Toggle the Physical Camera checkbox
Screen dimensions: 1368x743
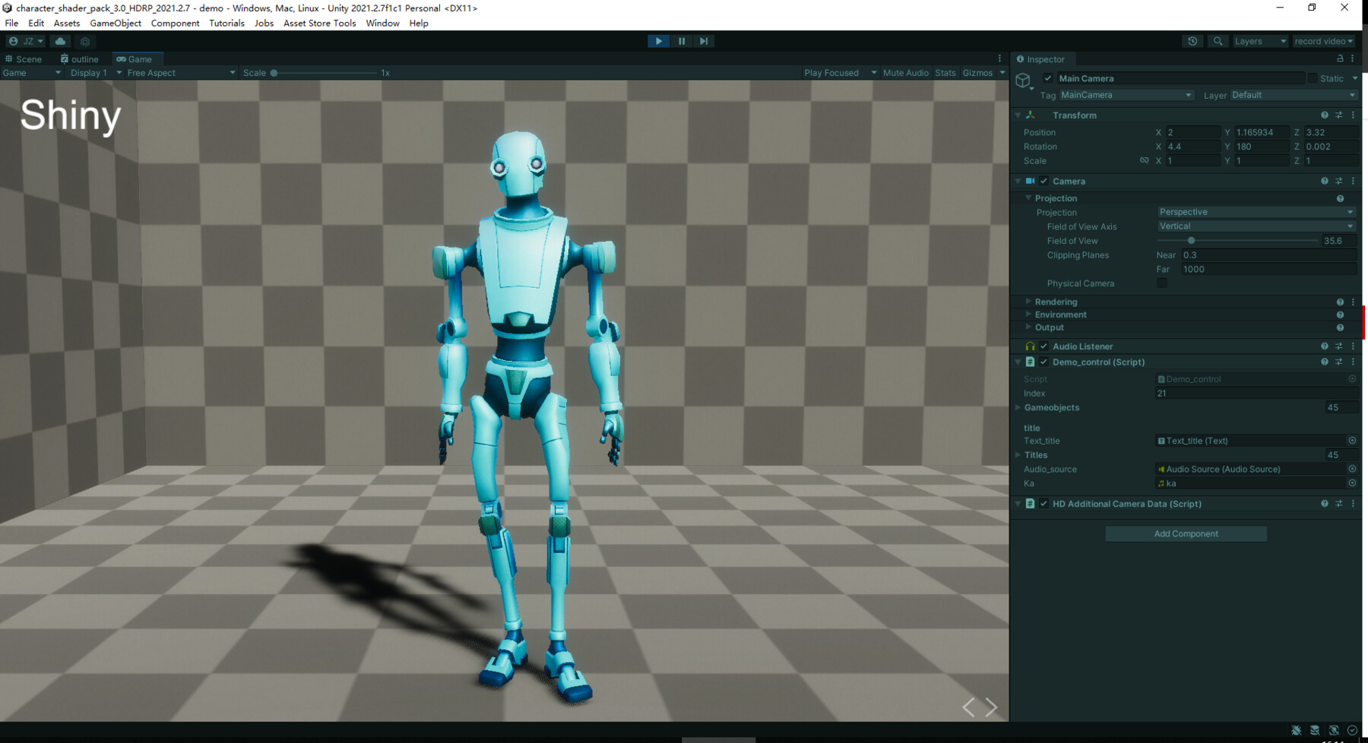click(x=1162, y=283)
